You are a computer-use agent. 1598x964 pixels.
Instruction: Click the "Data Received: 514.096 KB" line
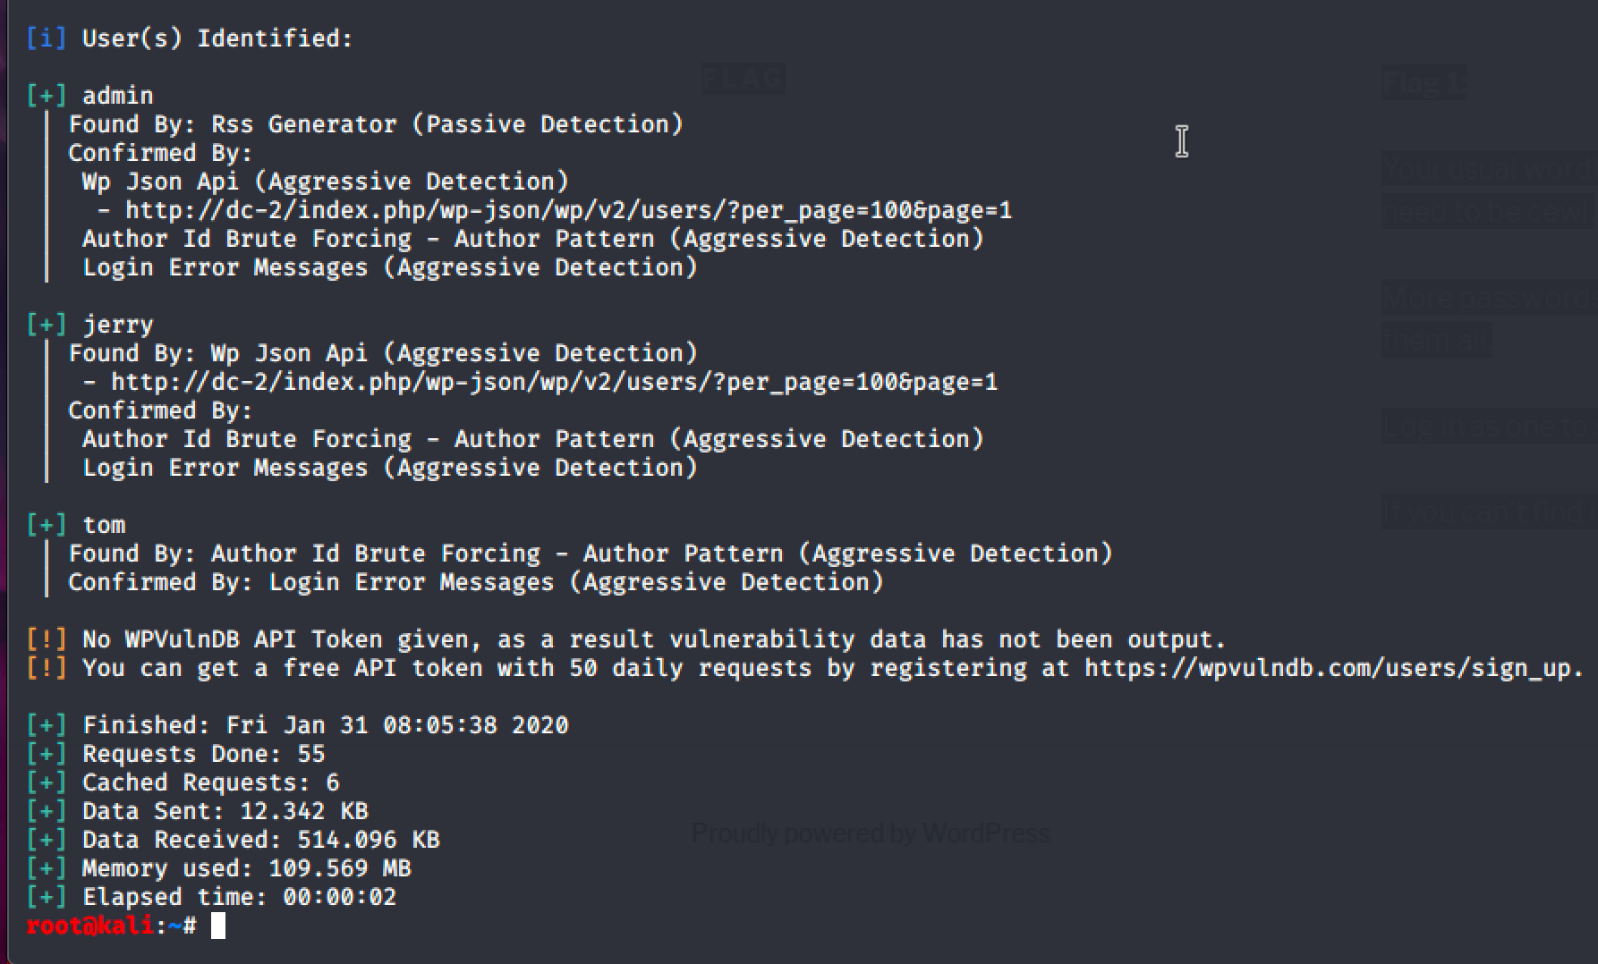click(x=260, y=840)
